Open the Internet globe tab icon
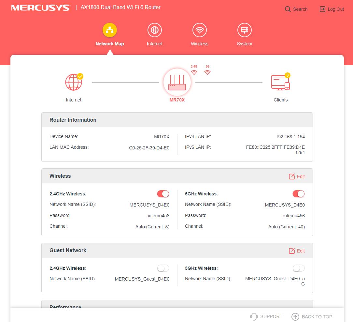 154,30
